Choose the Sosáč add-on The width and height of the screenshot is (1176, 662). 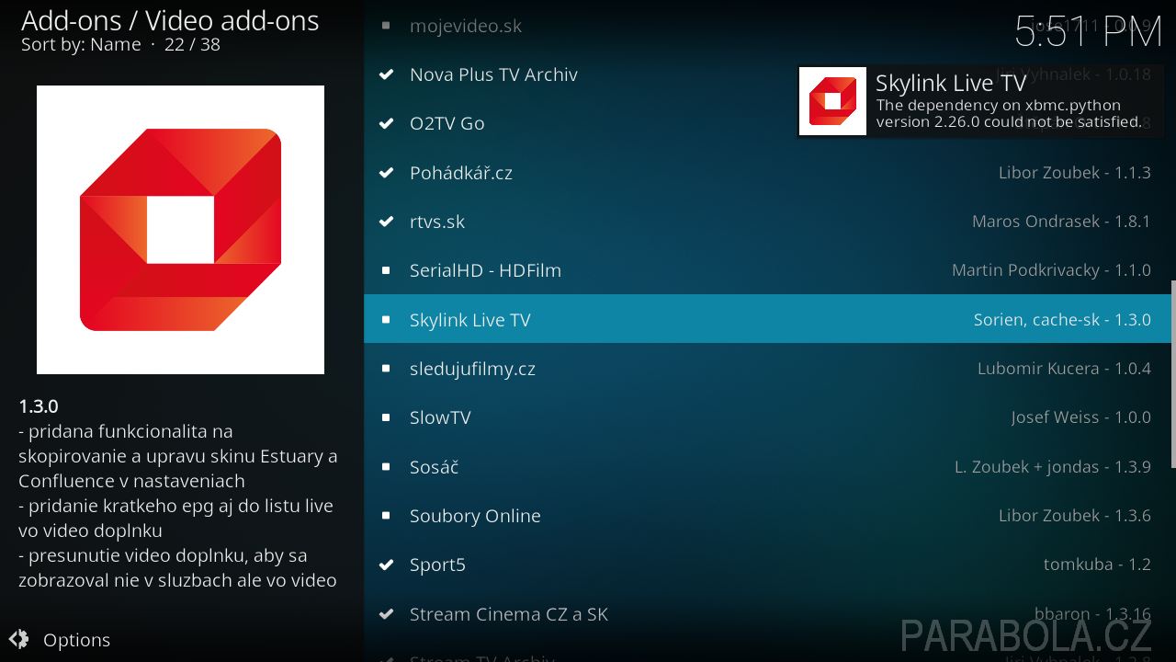pos(767,467)
